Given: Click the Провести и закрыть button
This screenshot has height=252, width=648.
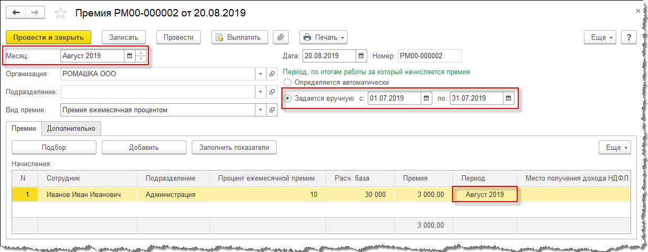Looking at the screenshot, I should pyautogui.click(x=49, y=37).
